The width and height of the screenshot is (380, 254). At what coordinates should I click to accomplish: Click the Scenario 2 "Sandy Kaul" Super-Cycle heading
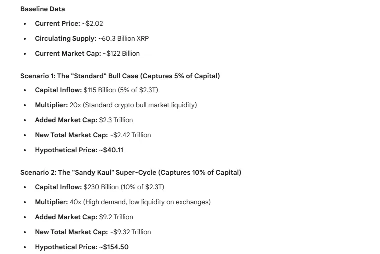(x=130, y=173)
